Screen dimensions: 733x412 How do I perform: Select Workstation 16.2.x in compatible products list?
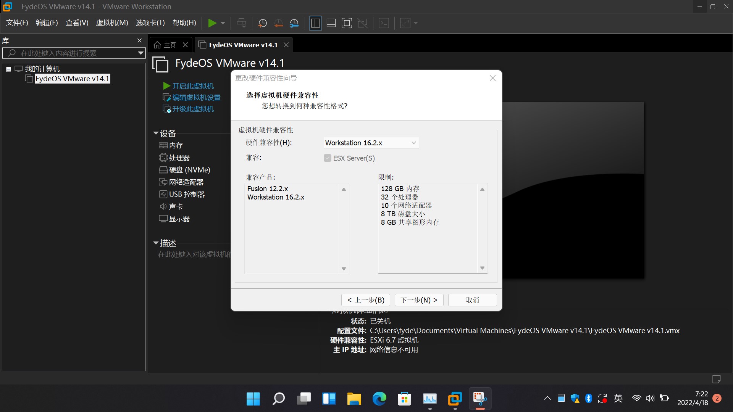pyautogui.click(x=276, y=197)
